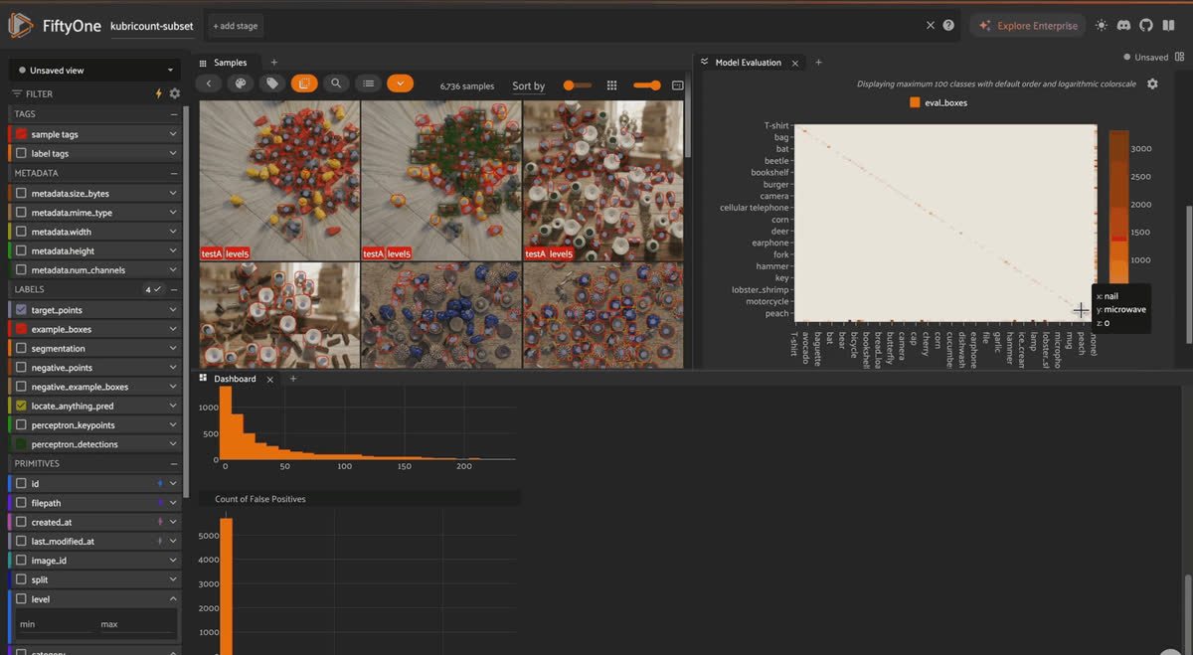
Task: Open the Unsaved view dropdown
Action: tap(95, 71)
